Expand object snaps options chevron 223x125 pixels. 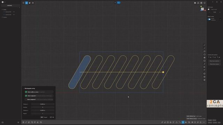pyautogui.click(x=220, y=19)
